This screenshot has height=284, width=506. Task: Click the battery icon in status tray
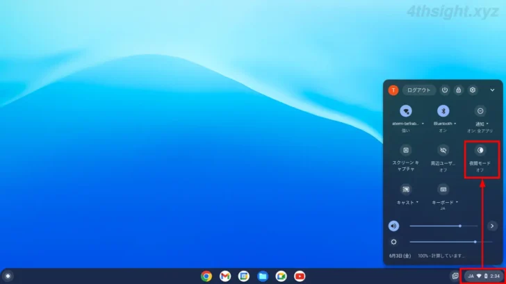click(x=486, y=276)
